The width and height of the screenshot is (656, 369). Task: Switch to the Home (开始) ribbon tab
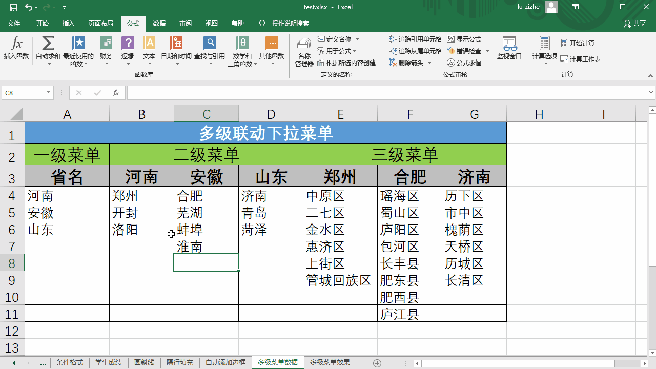(43, 24)
